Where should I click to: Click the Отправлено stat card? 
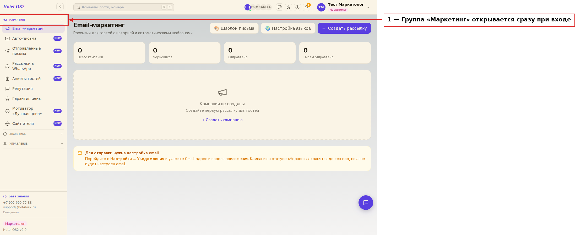pos(260,53)
